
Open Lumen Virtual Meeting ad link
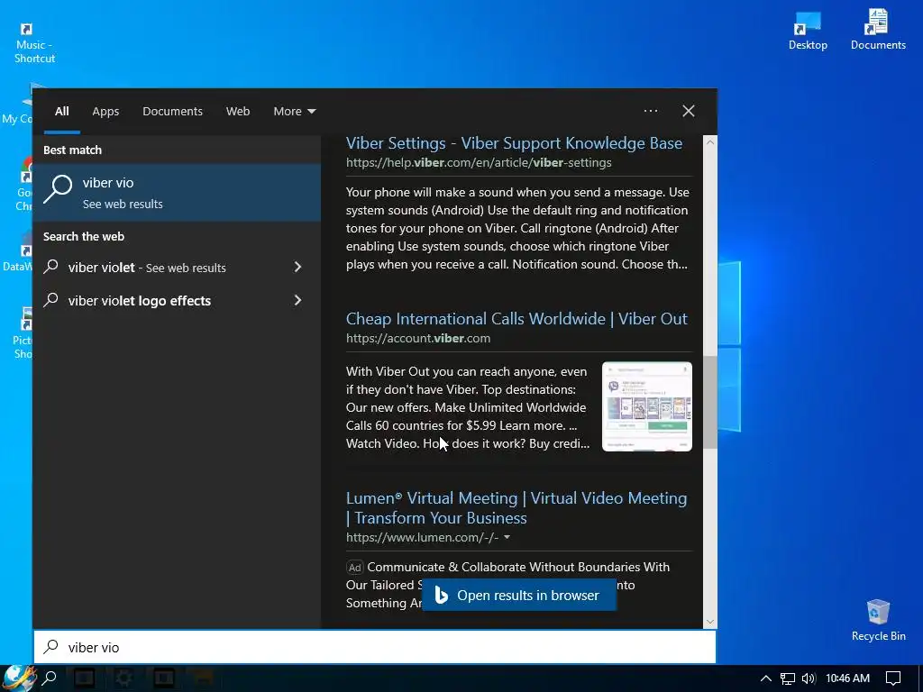pyautogui.click(x=516, y=508)
